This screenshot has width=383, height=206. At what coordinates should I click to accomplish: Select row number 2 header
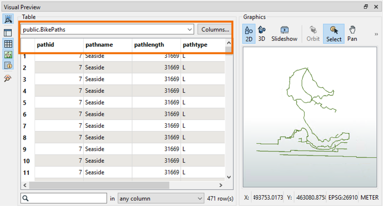pyautogui.click(x=28, y=68)
